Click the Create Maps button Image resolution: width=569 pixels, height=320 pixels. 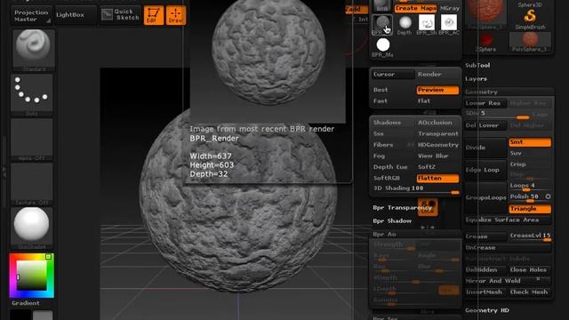[415, 8]
